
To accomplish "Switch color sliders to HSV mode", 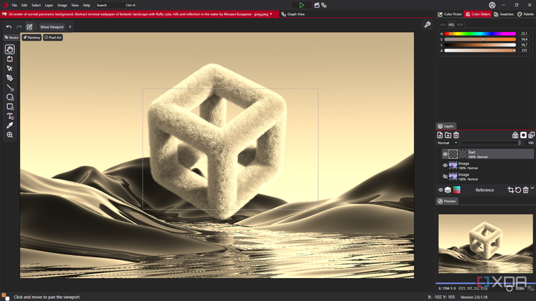I will [443, 24].
